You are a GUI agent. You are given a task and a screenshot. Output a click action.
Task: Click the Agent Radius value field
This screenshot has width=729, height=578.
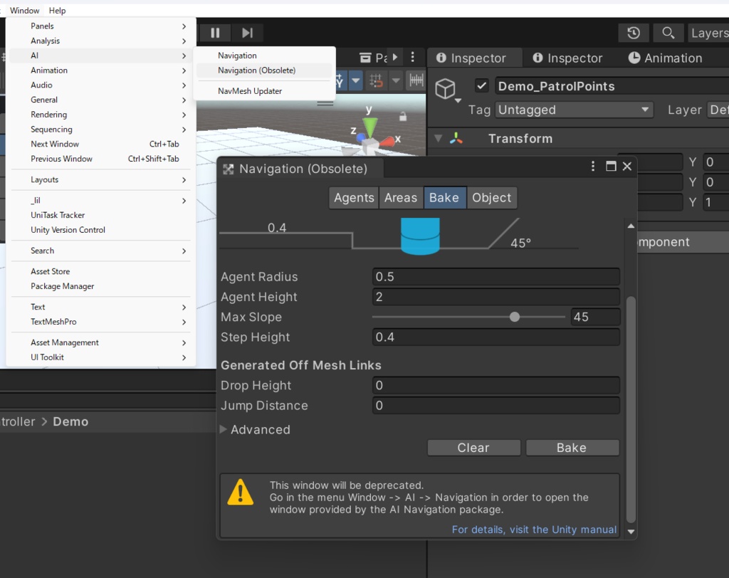click(x=496, y=277)
